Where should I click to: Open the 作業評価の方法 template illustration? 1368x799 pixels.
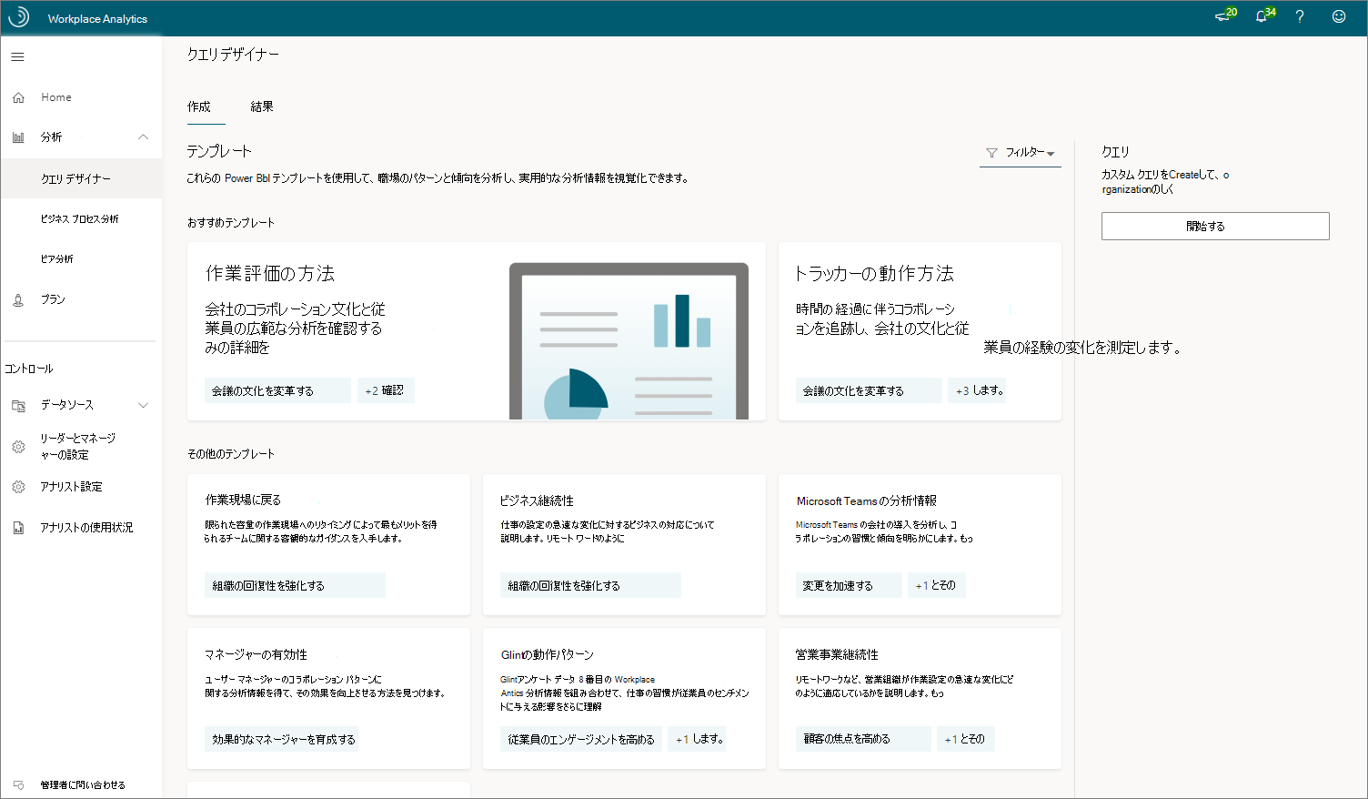[629, 341]
